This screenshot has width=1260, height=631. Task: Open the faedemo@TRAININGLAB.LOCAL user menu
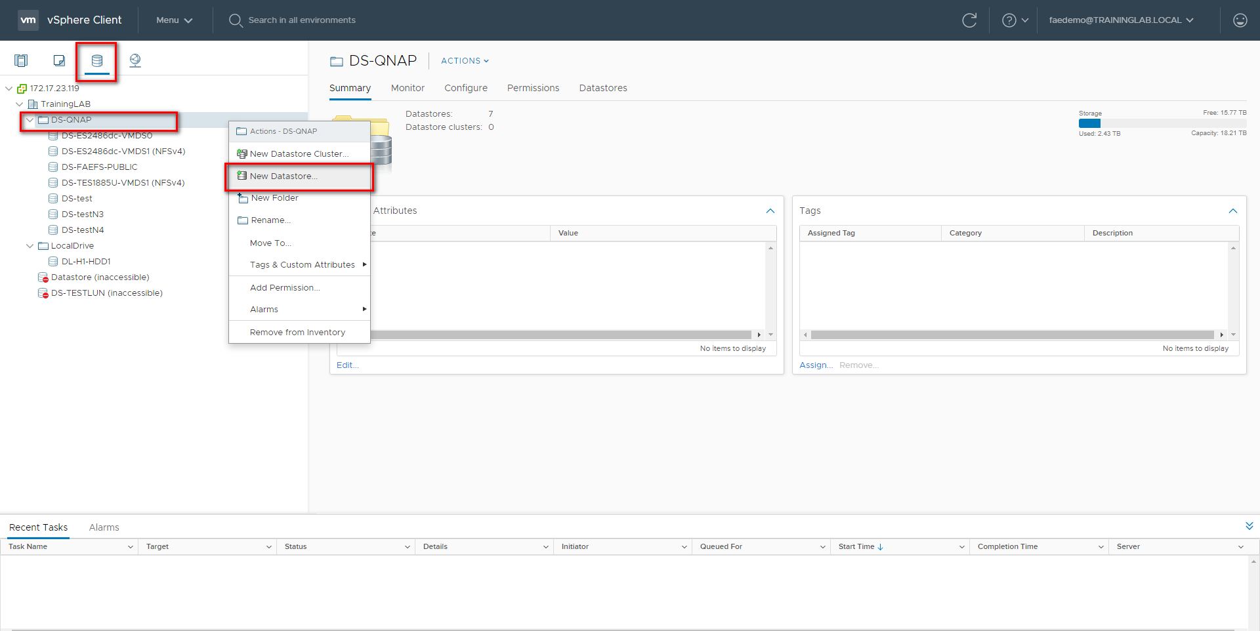(x=1121, y=20)
